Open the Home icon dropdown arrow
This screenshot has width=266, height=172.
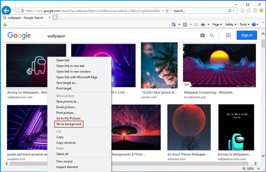[x=179, y=24]
